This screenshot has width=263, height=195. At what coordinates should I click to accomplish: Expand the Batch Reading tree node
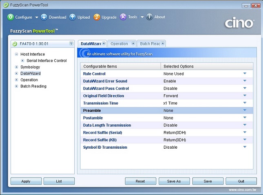(x=16, y=86)
